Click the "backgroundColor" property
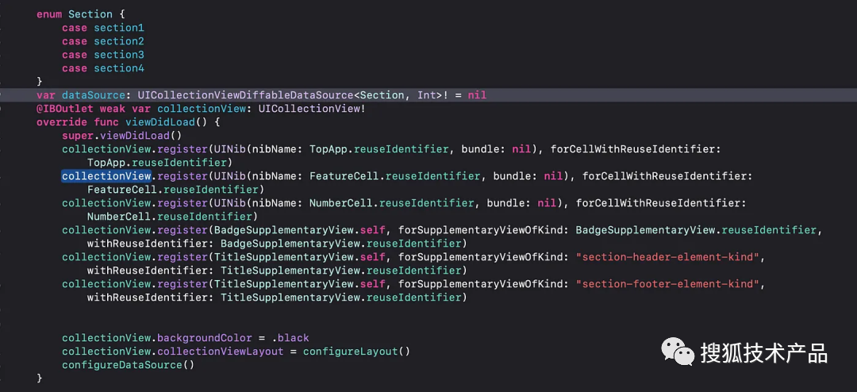 pyautogui.click(x=205, y=338)
